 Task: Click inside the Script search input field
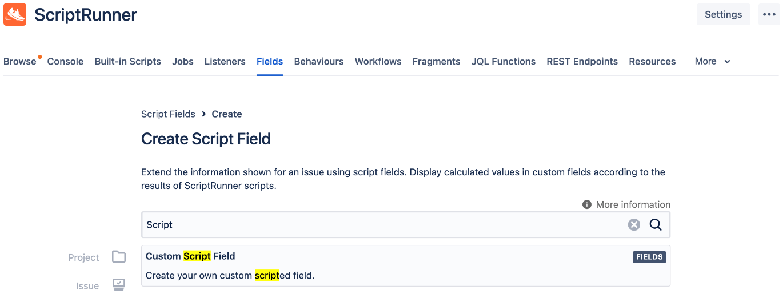383,225
